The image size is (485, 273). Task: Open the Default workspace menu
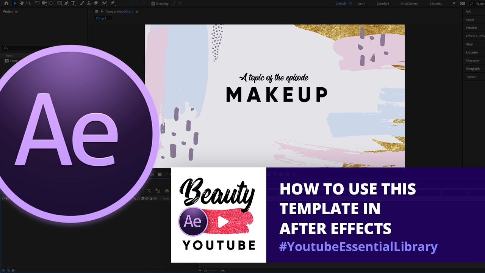click(350, 3)
